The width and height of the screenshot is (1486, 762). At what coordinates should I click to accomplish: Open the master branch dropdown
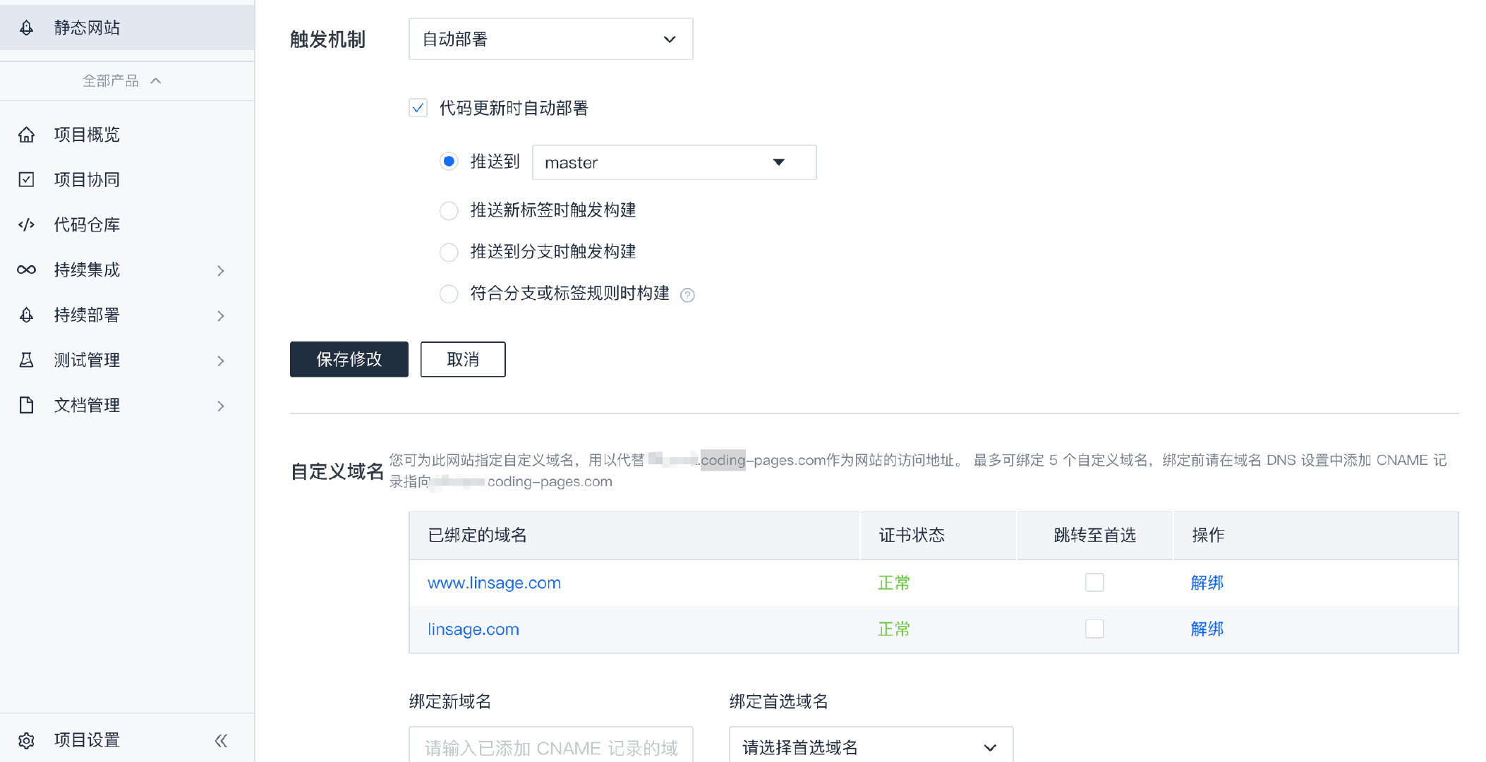674,162
